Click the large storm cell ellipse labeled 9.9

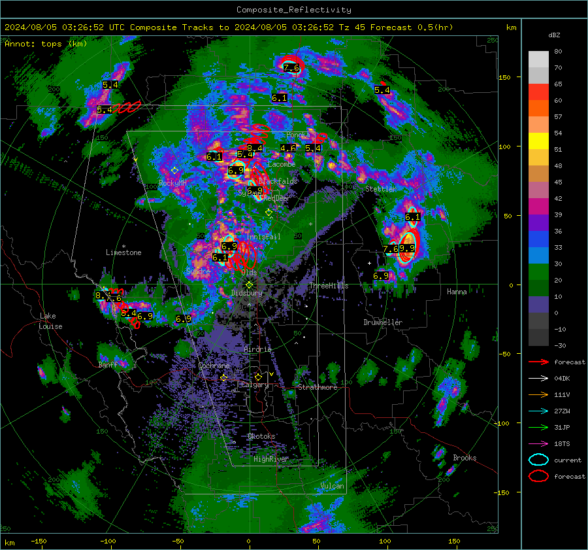pos(407,248)
